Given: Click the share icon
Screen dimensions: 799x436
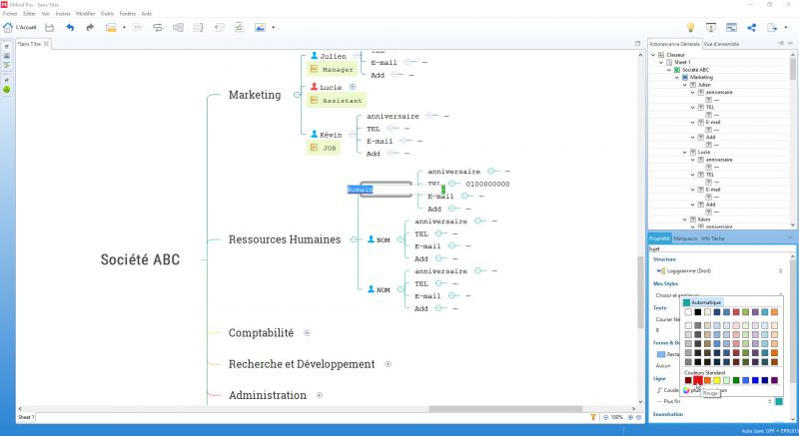Looking at the screenshot, I should pyautogui.click(x=752, y=28).
